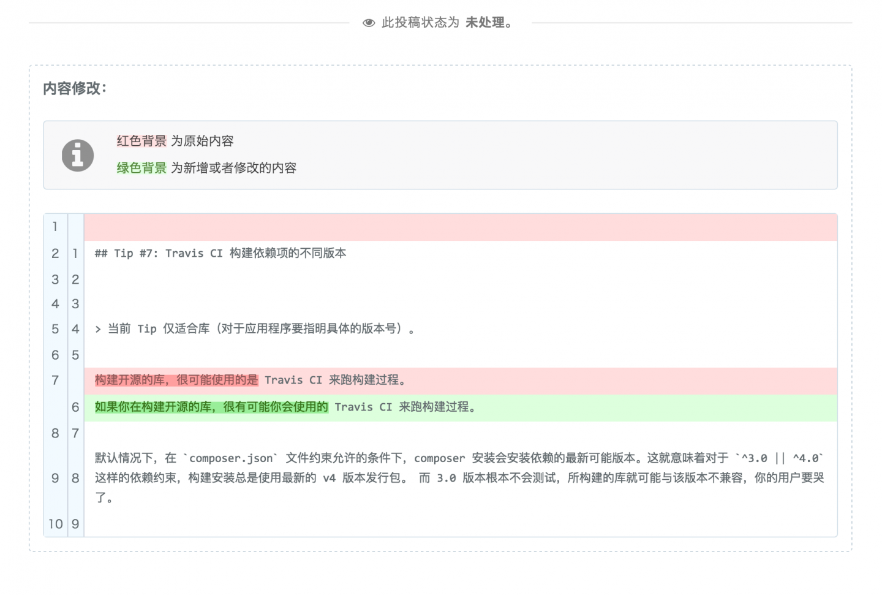Click 为新增或者修改的内容 legend description
882x595 pixels.
coord(233,168)
